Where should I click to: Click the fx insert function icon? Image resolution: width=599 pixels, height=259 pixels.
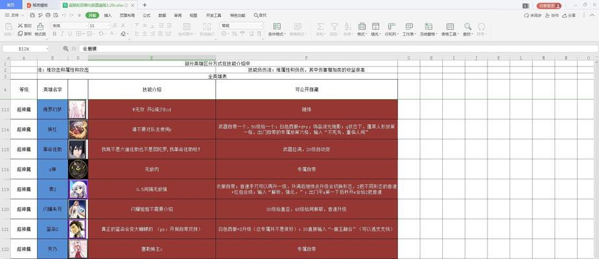click(x=74, y=49)
